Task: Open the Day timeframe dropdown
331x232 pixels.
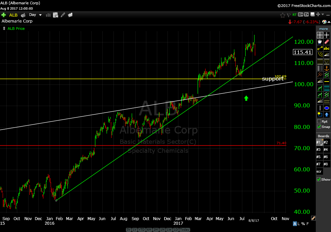Action: [35, 15]
